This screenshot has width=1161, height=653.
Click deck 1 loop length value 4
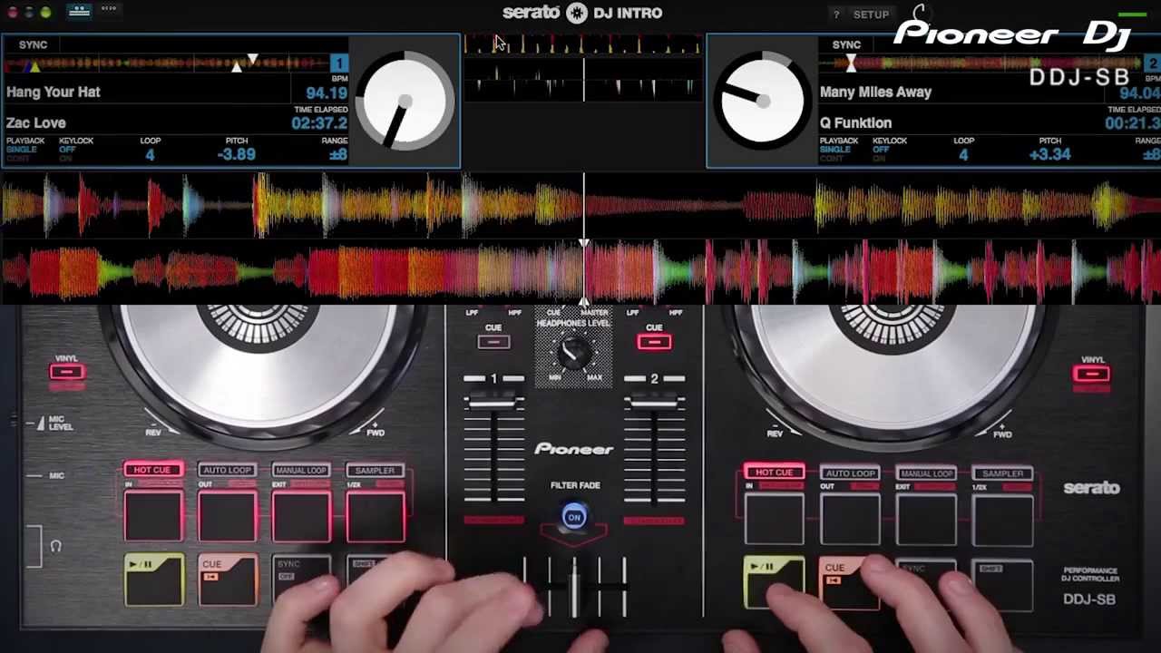(x=150, y=155)
